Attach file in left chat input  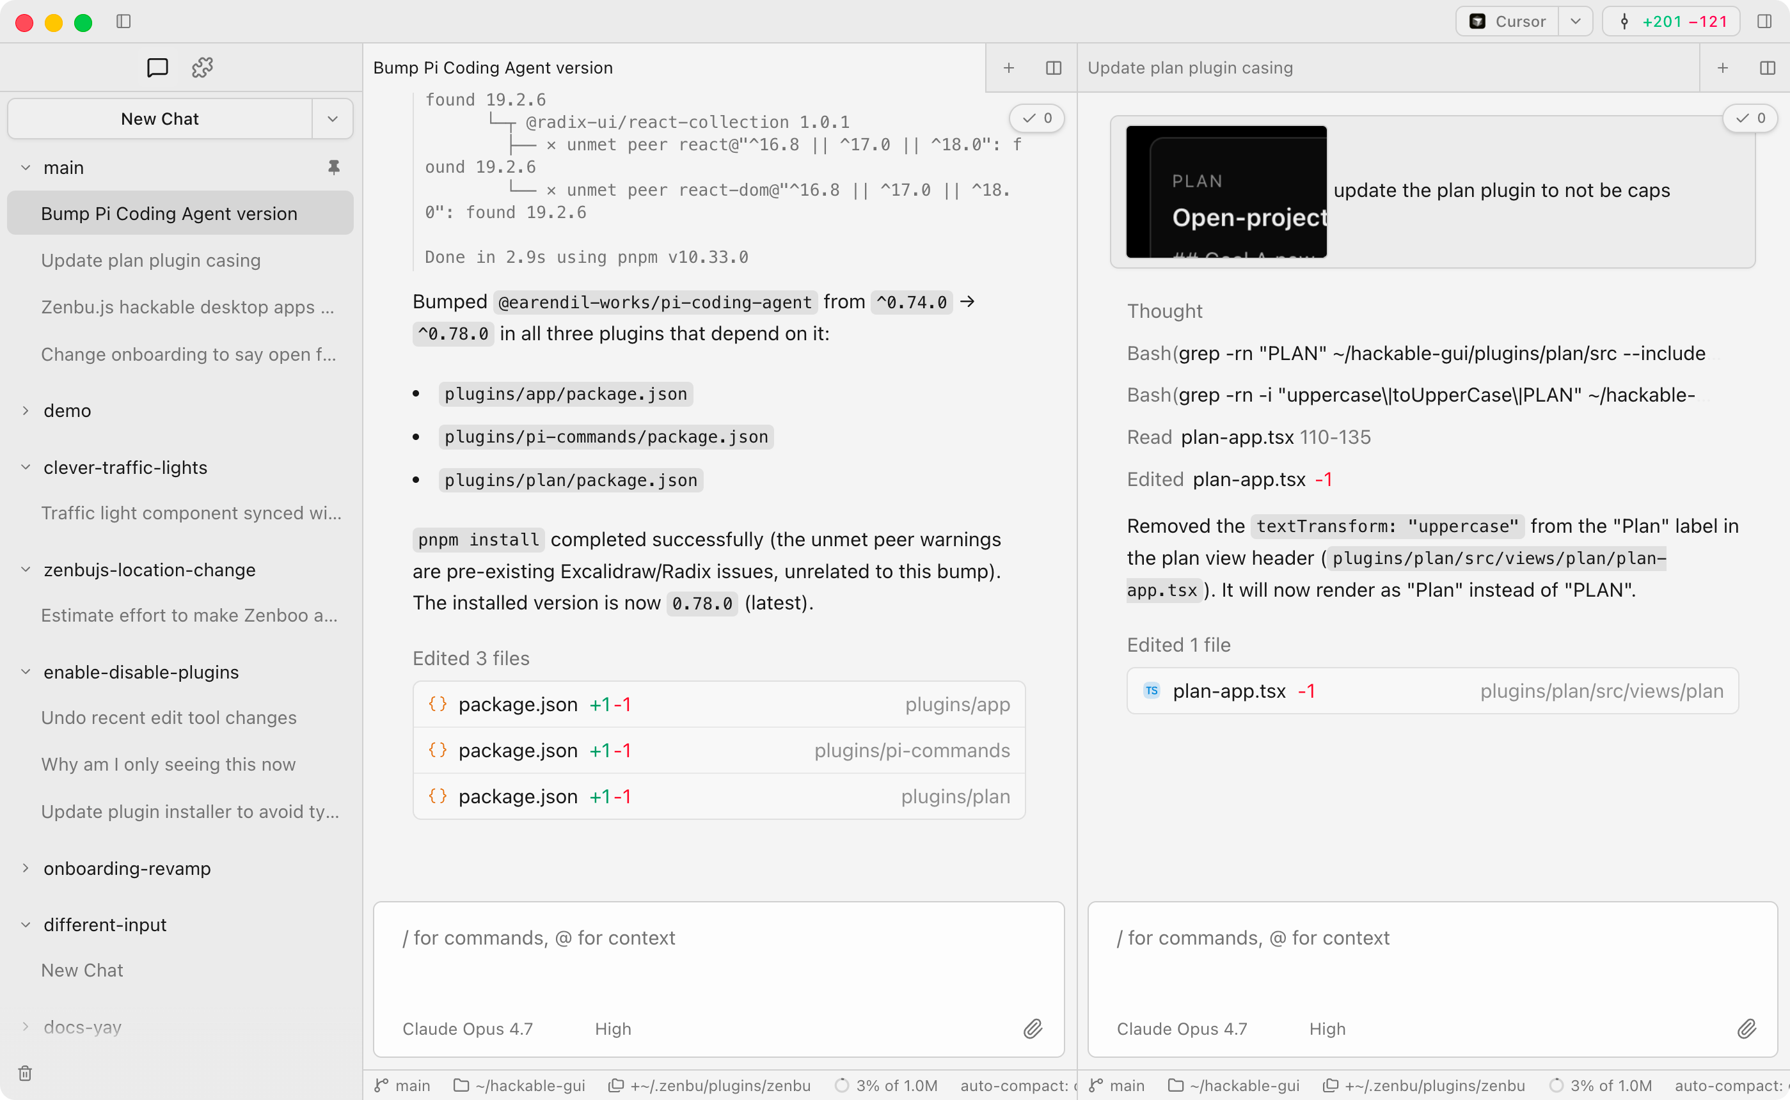[1033, 1029]
